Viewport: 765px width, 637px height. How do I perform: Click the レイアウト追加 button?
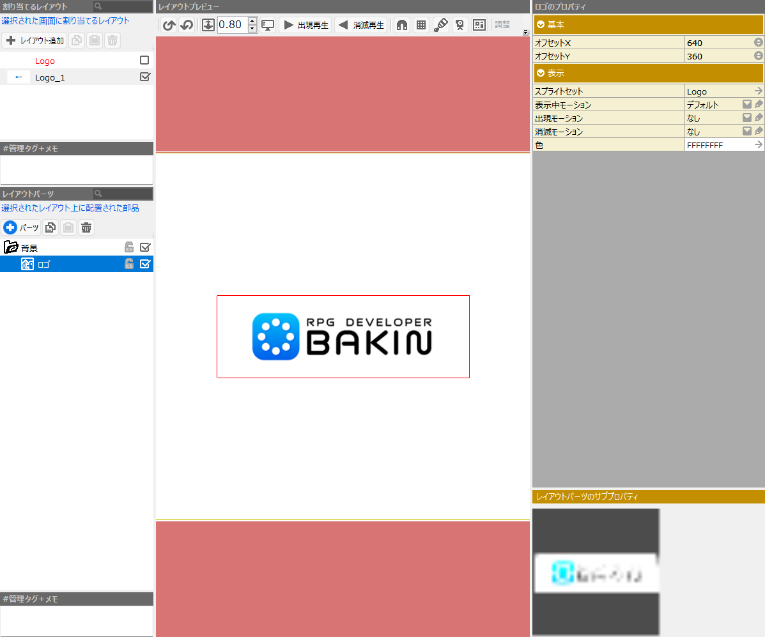point(35,40)
